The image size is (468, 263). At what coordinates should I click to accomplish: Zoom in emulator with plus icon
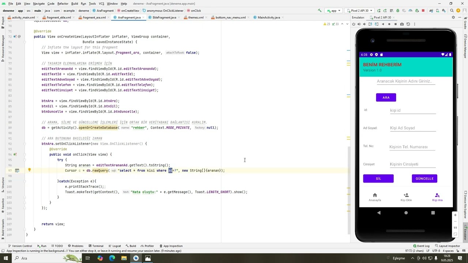[455, 215]
